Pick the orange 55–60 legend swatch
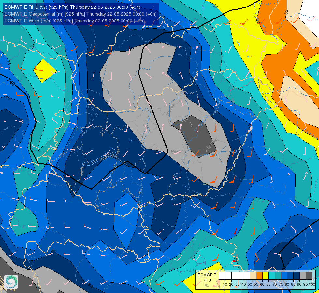Image resolution: width=319 pixels, height=293 pixels. (259, 276)
